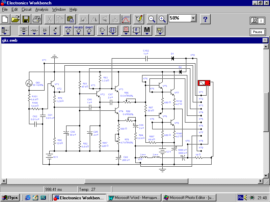Select the 10 V battery label
Viewport: 270px width, 202px height.
coord(55,157)
